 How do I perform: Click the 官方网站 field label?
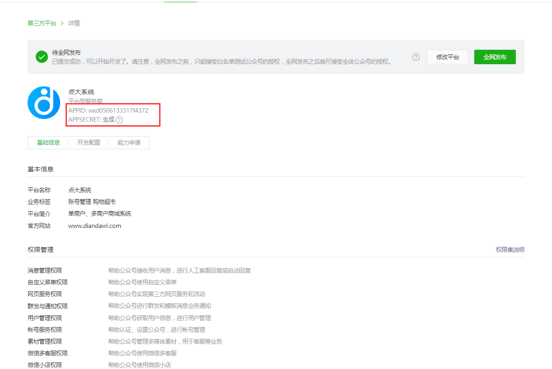(39, 226)
